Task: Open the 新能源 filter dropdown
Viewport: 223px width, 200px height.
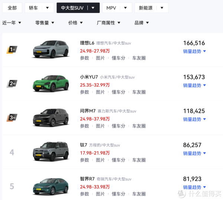Action: [x=151, y=8]
